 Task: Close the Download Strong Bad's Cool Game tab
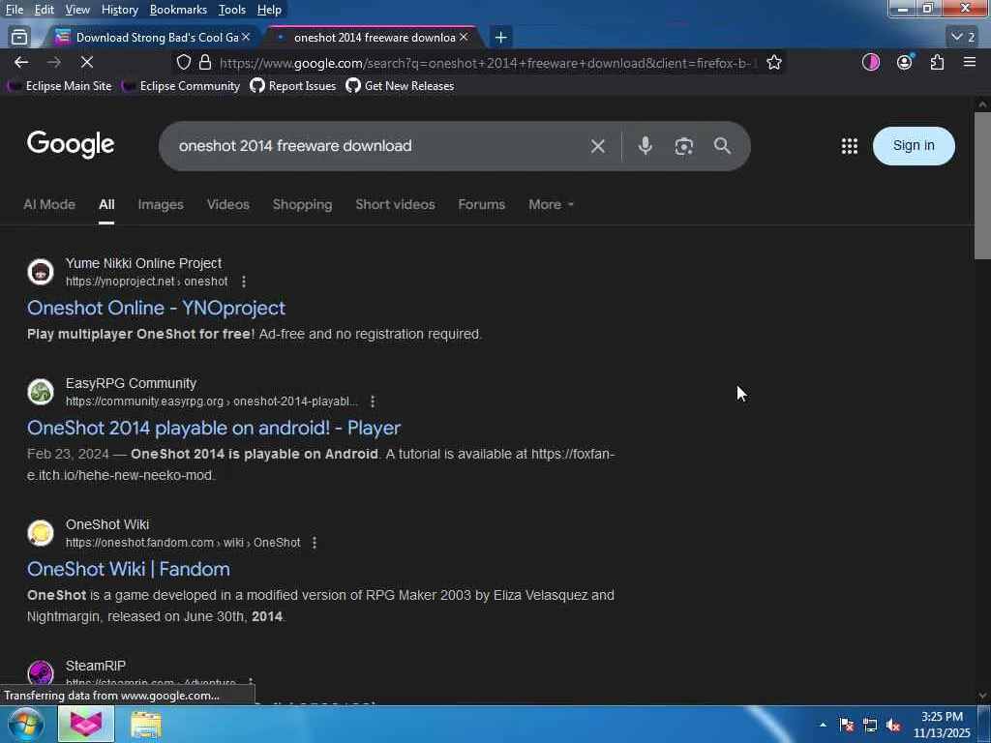246,38
